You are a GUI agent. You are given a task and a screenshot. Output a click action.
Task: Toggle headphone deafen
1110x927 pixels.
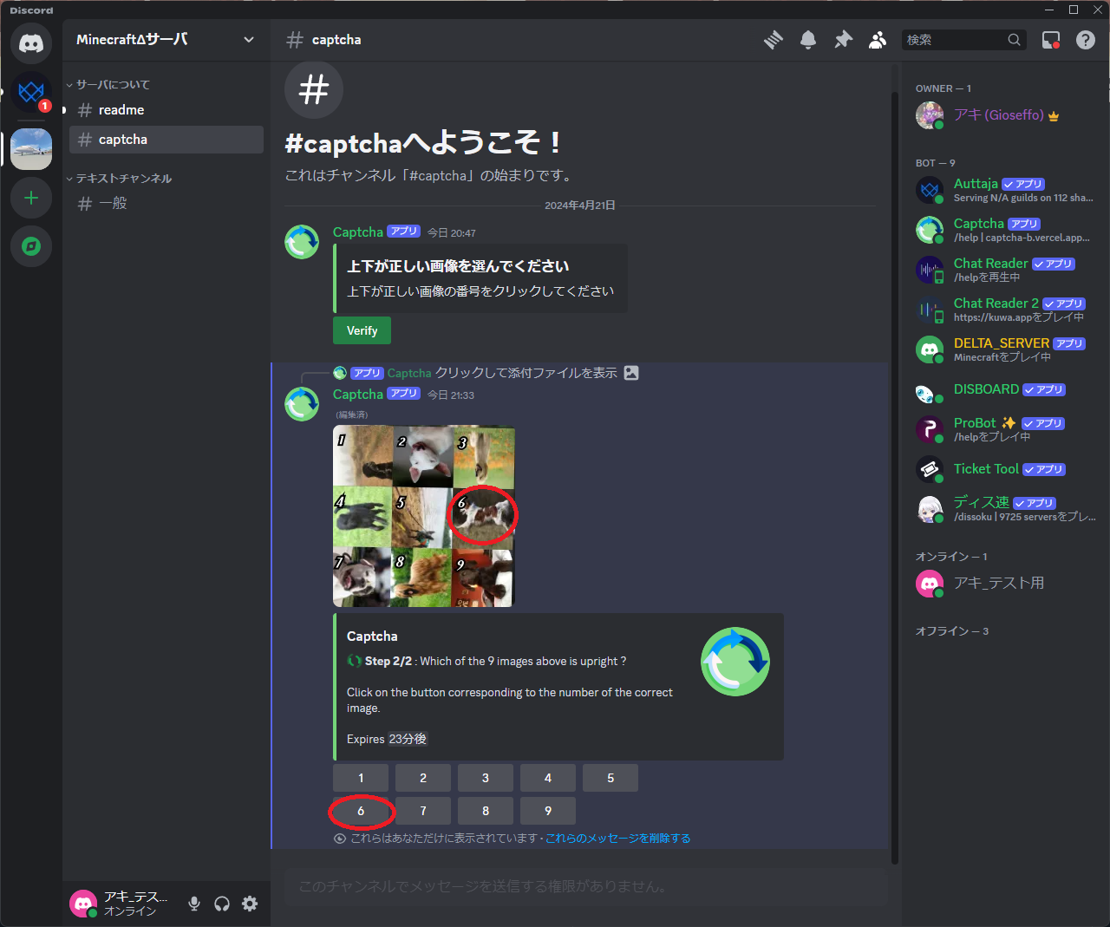click(222, 904)
